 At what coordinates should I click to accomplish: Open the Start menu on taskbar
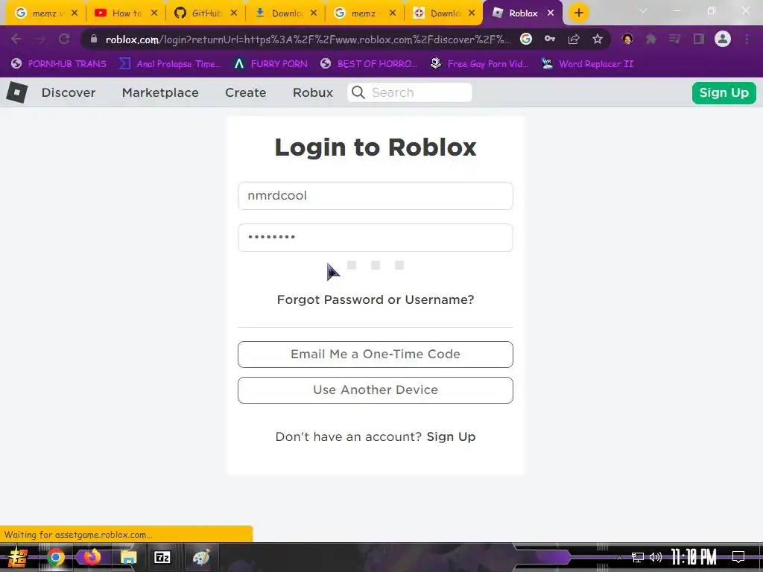(x=18, y=557)
